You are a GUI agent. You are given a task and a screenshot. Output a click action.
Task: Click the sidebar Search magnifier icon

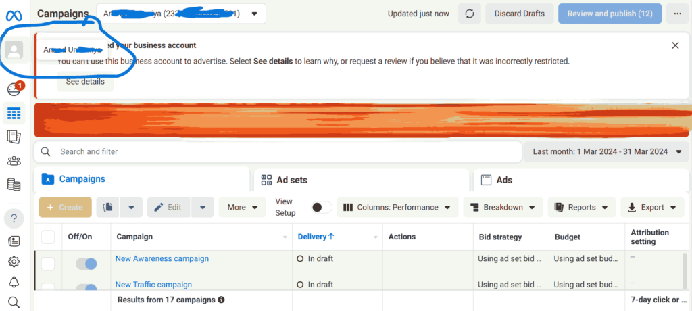pyautogui.click(x=14, y=302)
